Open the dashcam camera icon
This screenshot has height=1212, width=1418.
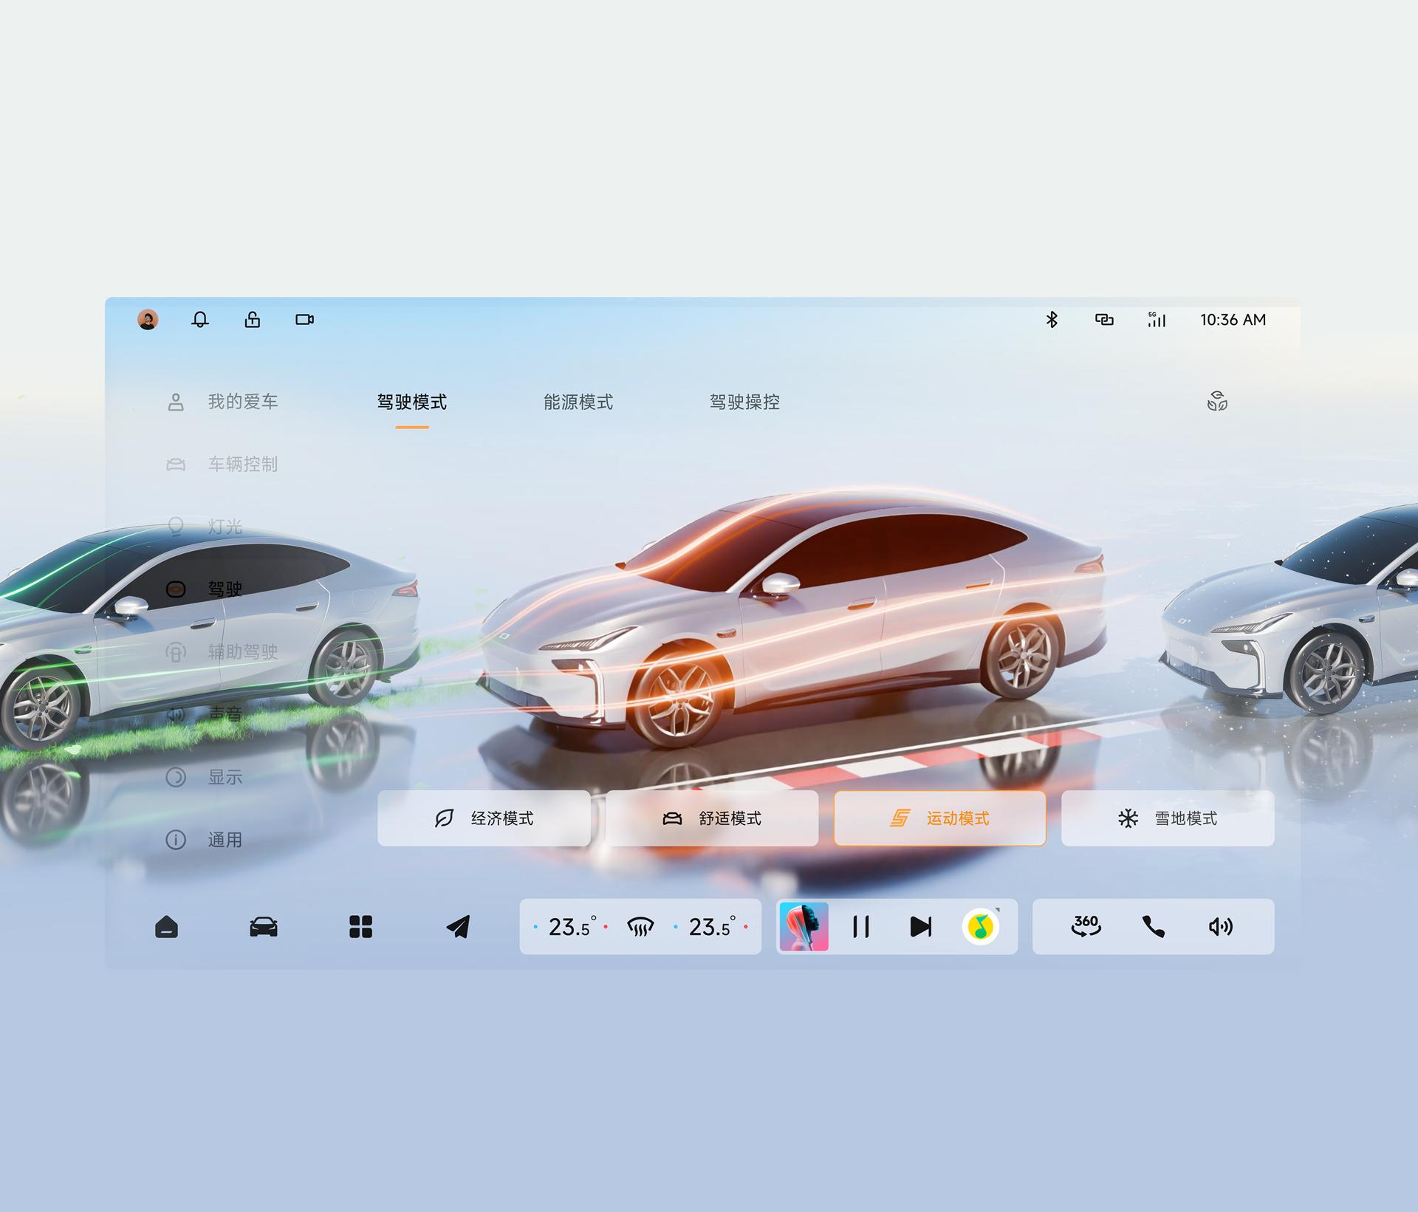point(304,320)
